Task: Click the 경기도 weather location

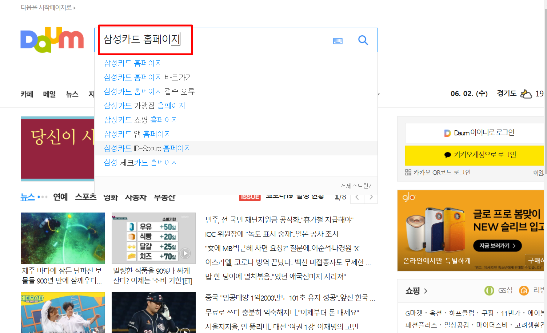Action: tap(507, 94)
